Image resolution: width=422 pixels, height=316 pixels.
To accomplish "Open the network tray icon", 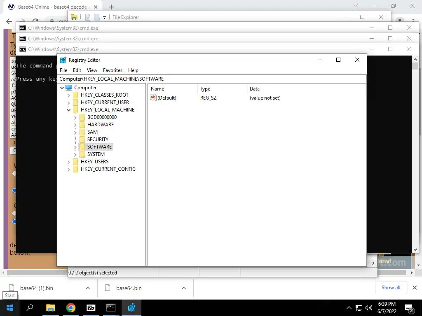I will 359,308.
